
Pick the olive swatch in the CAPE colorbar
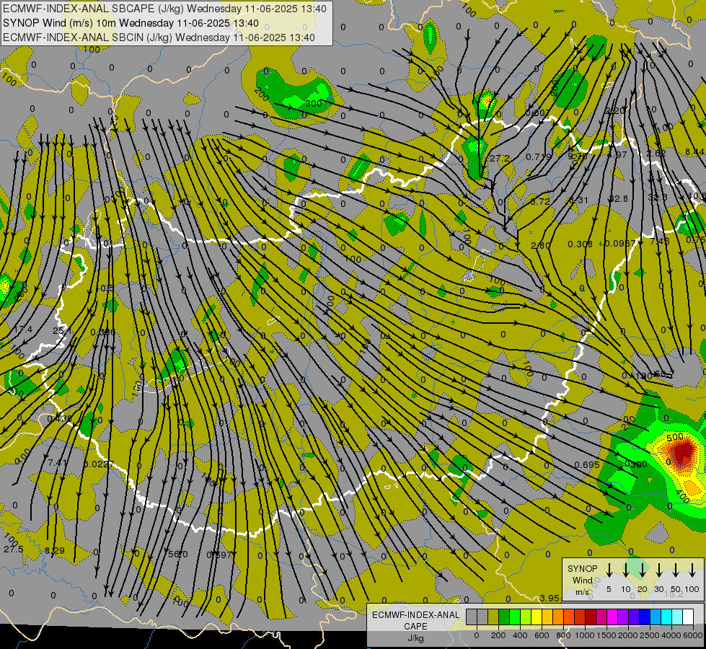(493, 617)
